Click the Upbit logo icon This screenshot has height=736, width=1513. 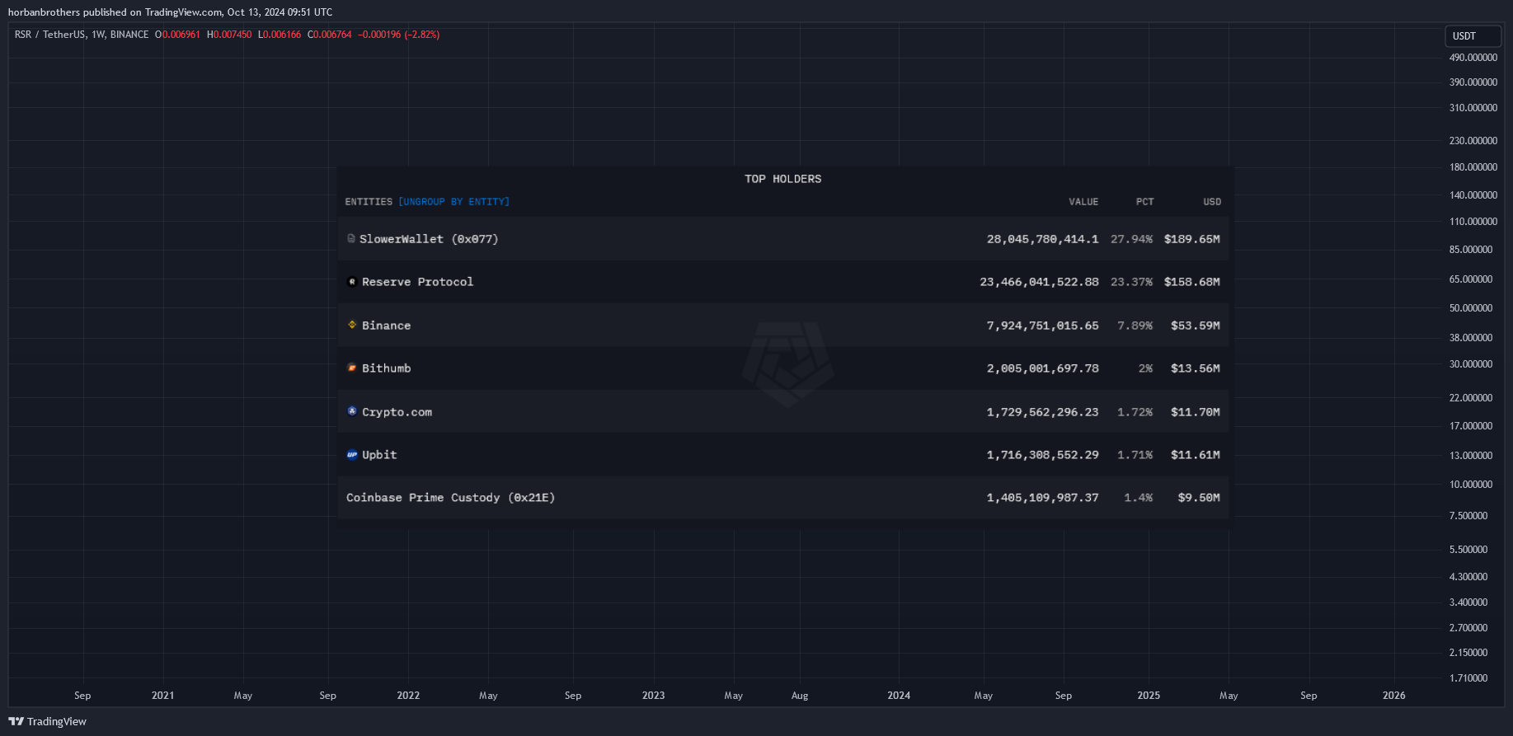coord(352,454)
